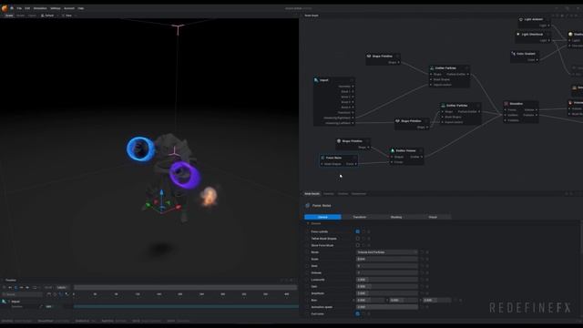This screenshot has height=328, width=583.
Task: Switch to the Scene viewport tab
Action: (9, 15)
